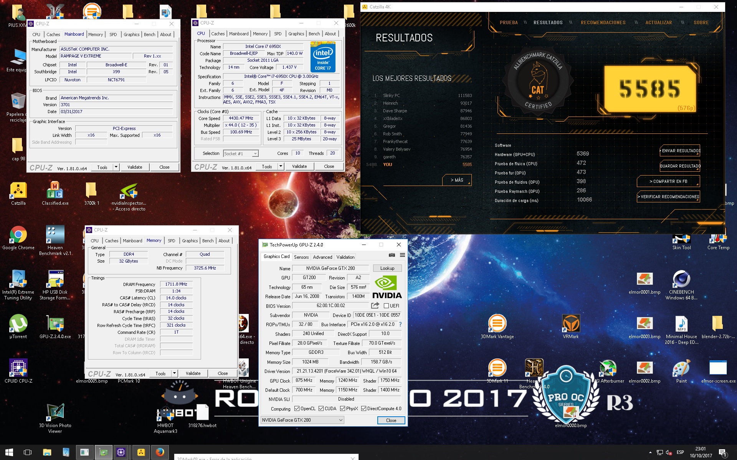737x460 pixels.
Task: Click GPU-Z screenshot camera icon
Action: 392,255
